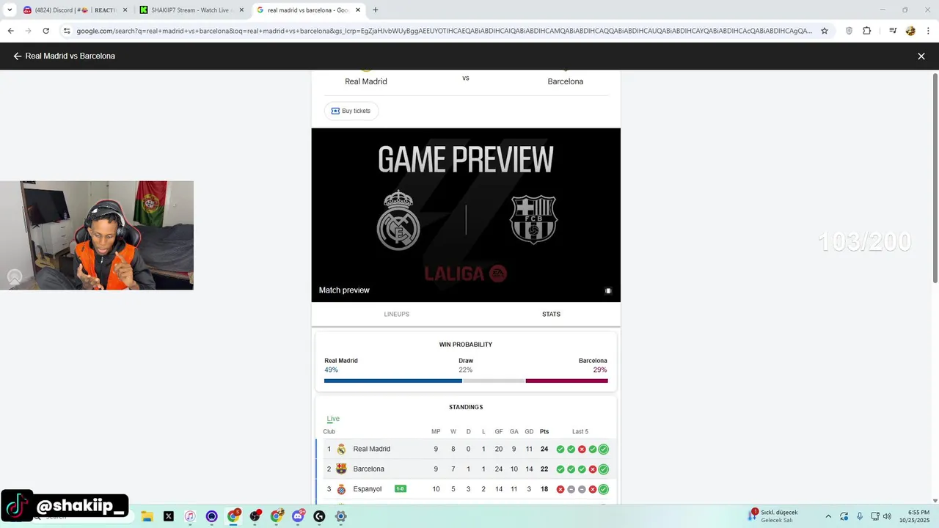Open a new browser tab

(376, 10)
